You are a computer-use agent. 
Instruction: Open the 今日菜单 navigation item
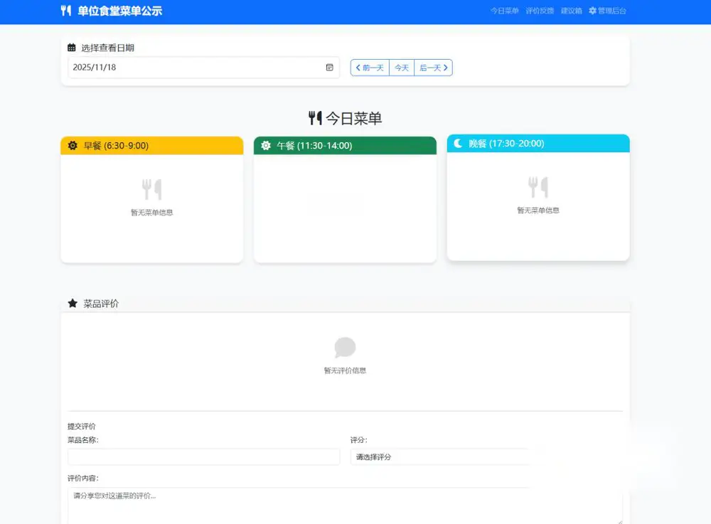coord(504,11)
